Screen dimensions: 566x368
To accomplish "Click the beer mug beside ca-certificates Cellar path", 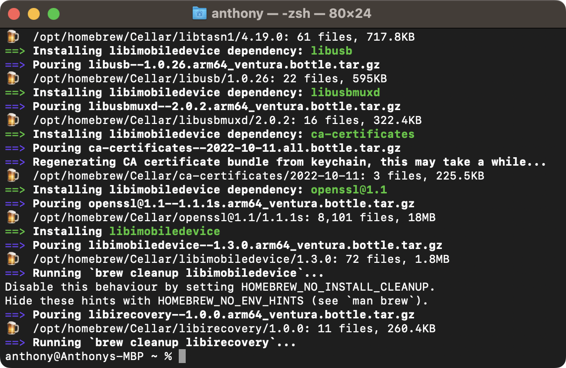I will coord(13,176).
